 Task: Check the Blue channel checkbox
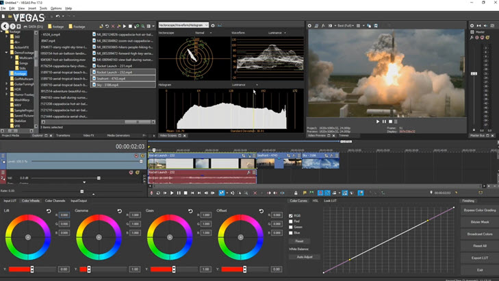pyautogui.click(x=291, y=232)
